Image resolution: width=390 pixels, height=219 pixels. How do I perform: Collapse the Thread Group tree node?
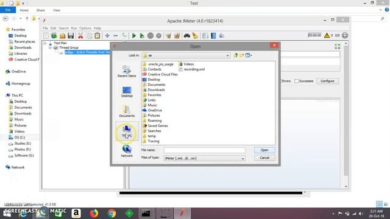click(50, 47)
